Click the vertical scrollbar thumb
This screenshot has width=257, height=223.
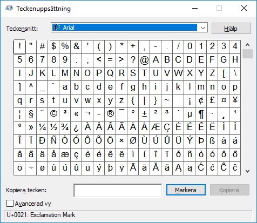coord(247,53)
